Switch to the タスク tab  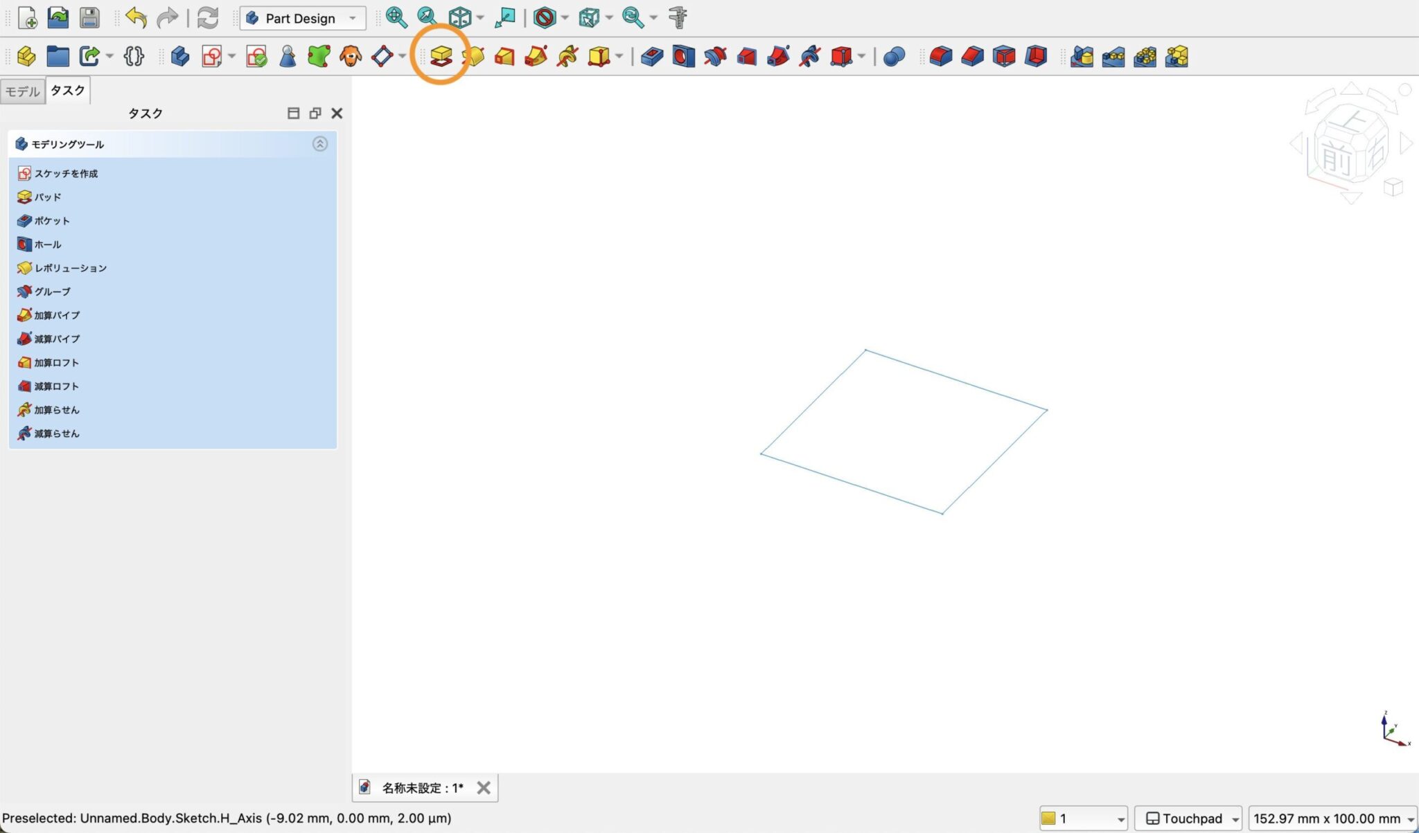68,91
